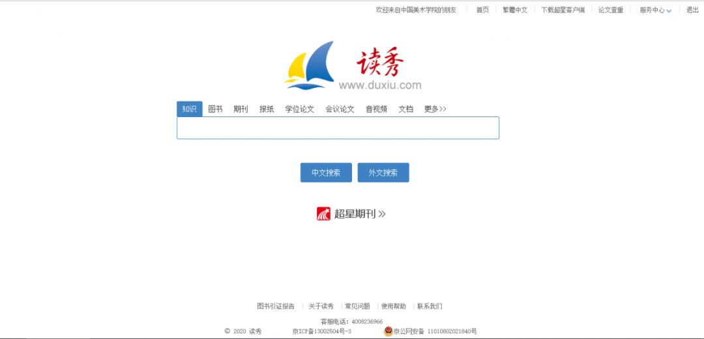Click the 外文搜索 button
This screenshot has height=339, width=704.
pyautogui.click(x=383, y=172)
